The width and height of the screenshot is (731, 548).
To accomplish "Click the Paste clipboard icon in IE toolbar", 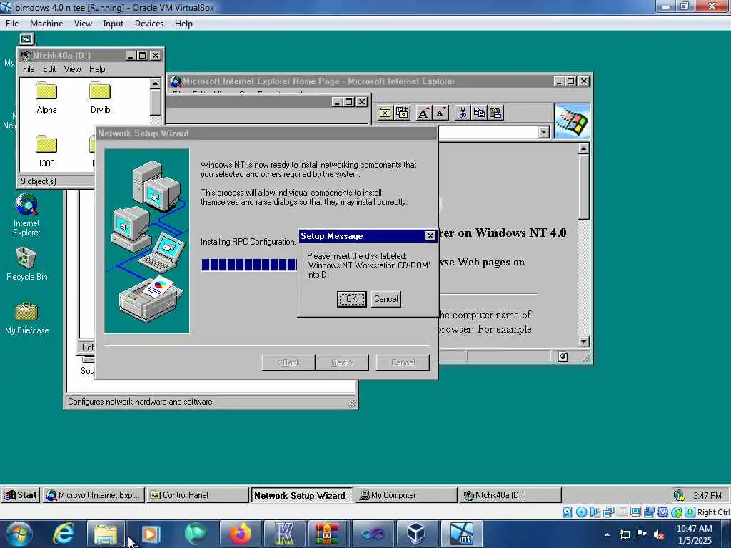I will (495, 113).
